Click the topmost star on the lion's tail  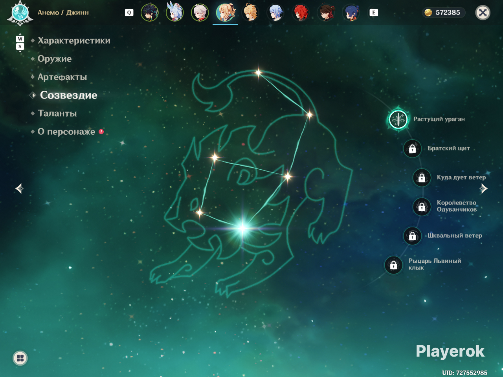pos(258,72)
